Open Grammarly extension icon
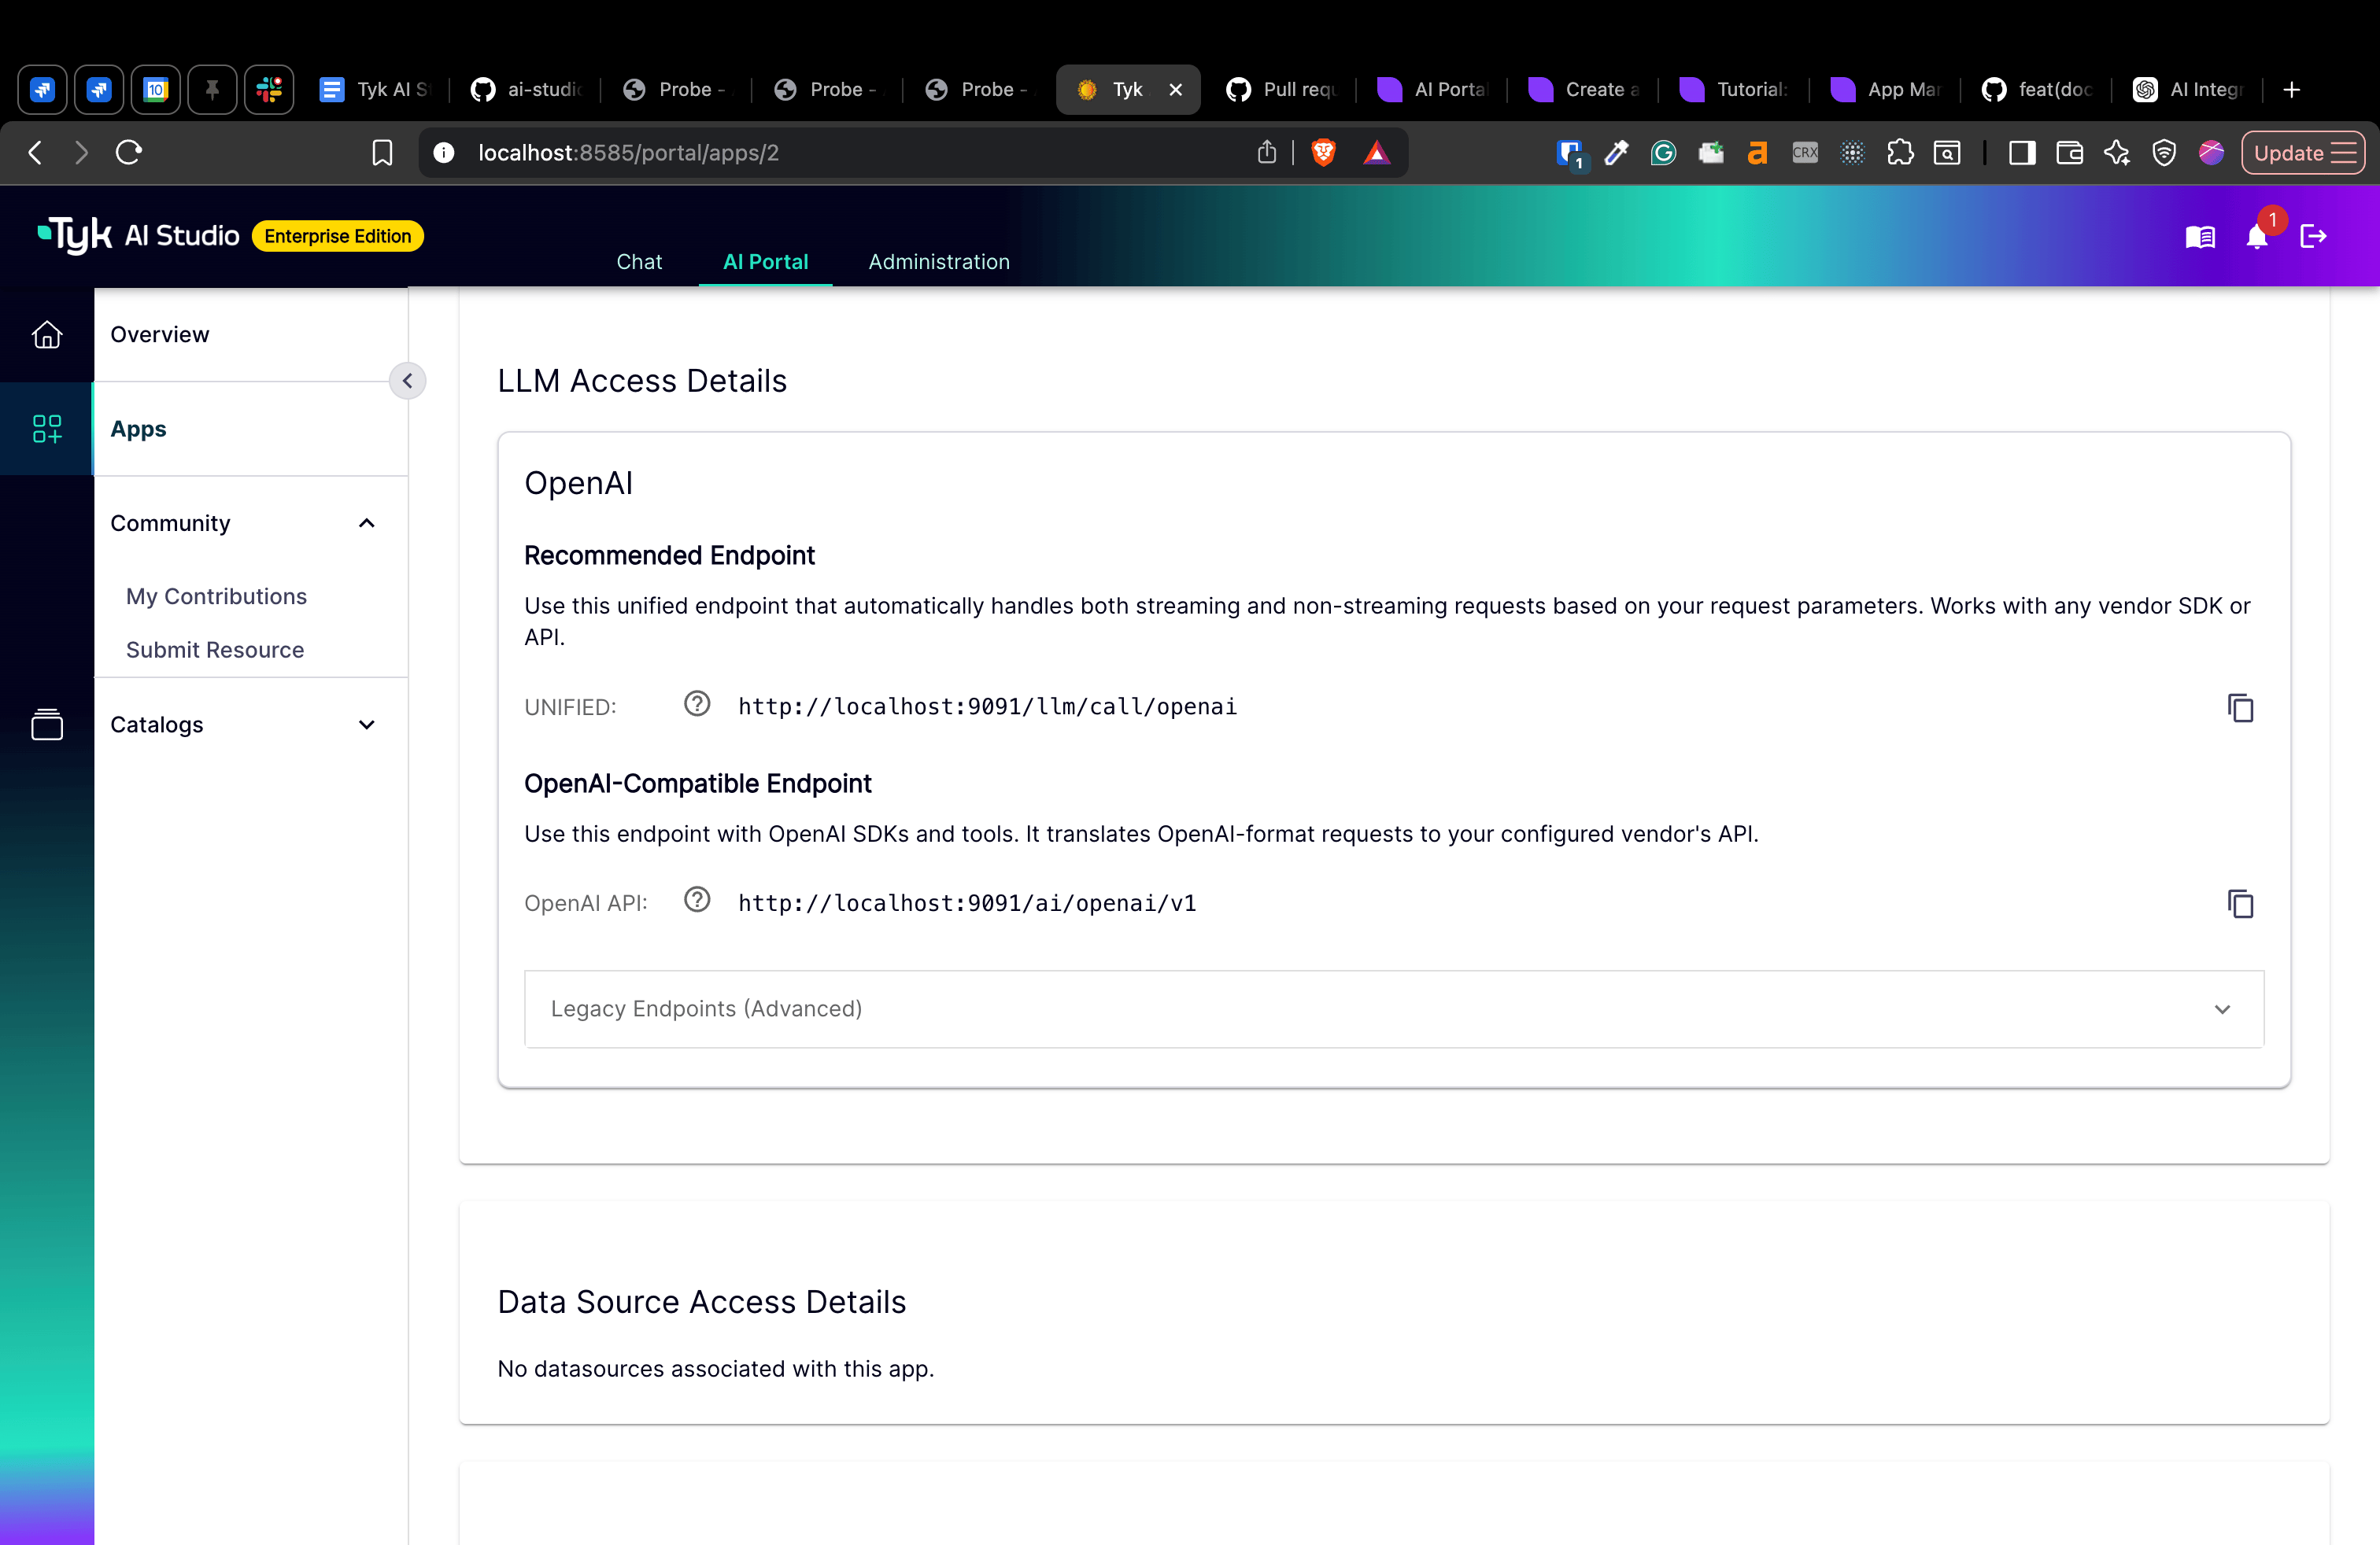The width and height of the screenshot is (2380, 1545). [1663, 153]
